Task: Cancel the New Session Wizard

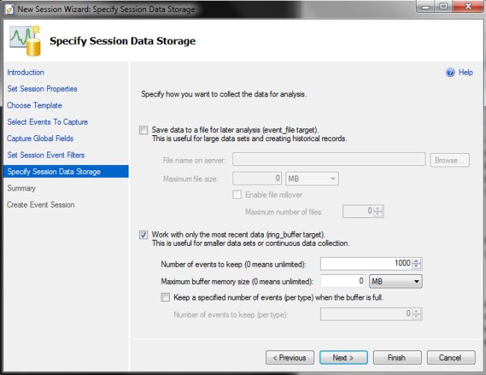Action: [x=449, y=358]
